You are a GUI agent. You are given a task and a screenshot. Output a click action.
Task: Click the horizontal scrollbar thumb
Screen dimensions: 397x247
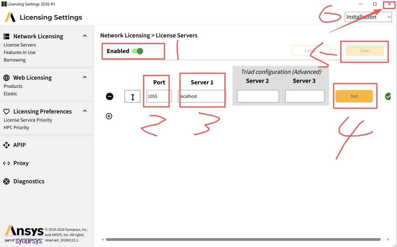point(243,239)
